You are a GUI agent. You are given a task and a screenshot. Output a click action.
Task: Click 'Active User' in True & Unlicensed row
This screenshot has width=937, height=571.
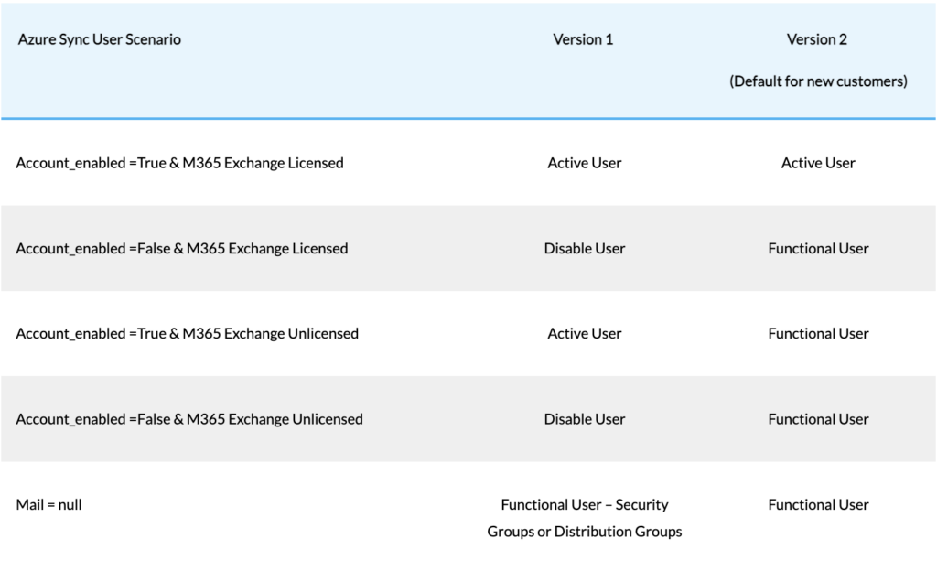(x=585, y=334)
